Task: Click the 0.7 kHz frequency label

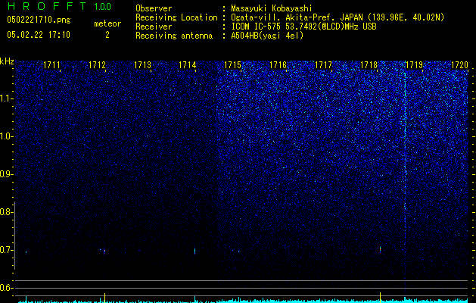Action: pyautogui.click(x=5, y=250)
